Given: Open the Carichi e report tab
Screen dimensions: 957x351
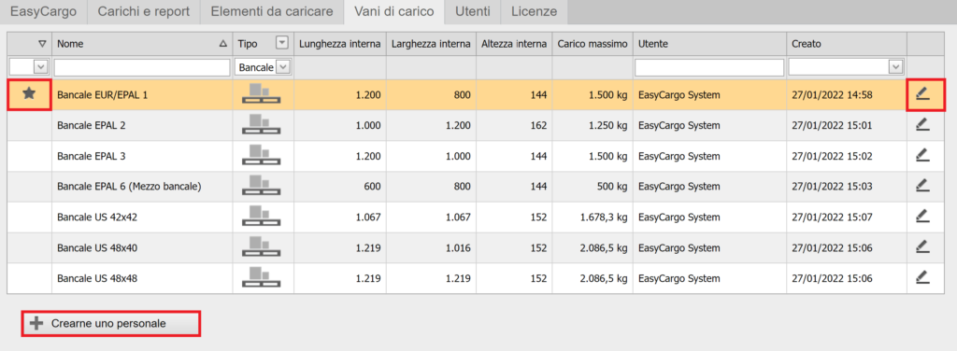Looking at the screenshot, I should (143, 11).
